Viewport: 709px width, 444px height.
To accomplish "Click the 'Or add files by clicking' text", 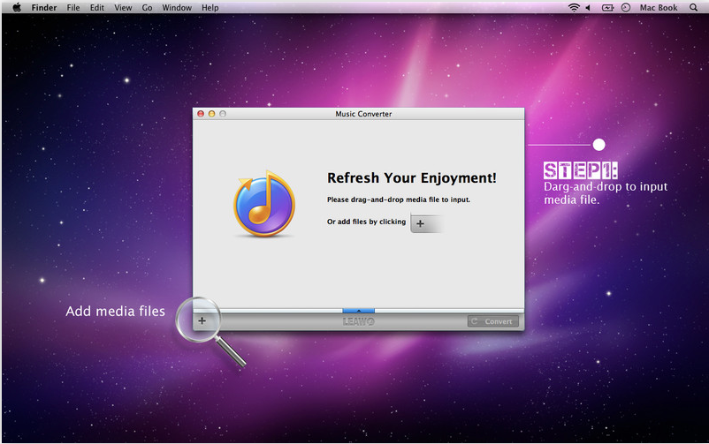I will point(366,222).
